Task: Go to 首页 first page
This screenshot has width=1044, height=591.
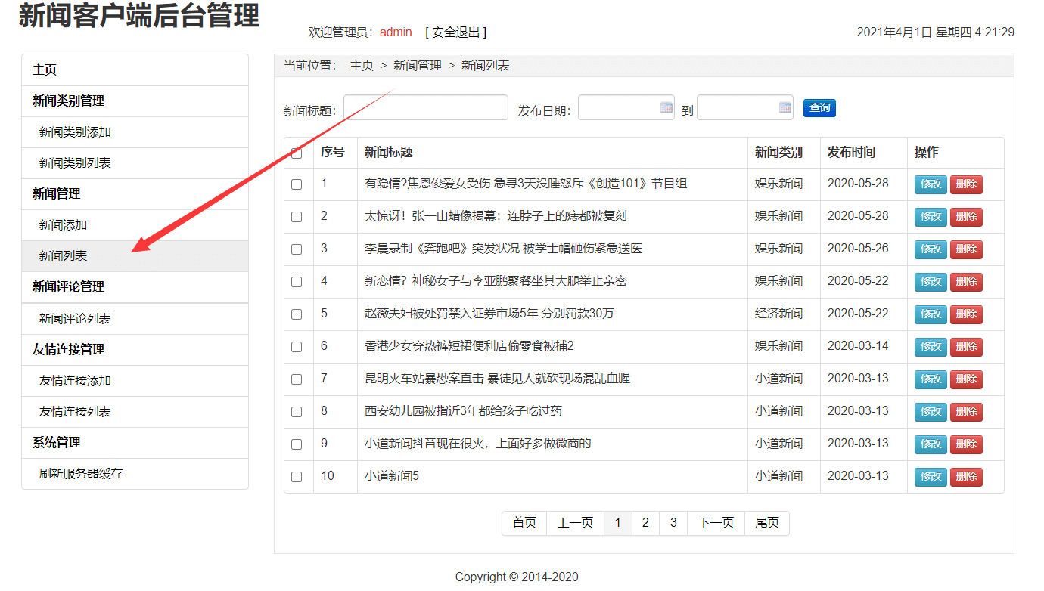Action: click(524, 523)
